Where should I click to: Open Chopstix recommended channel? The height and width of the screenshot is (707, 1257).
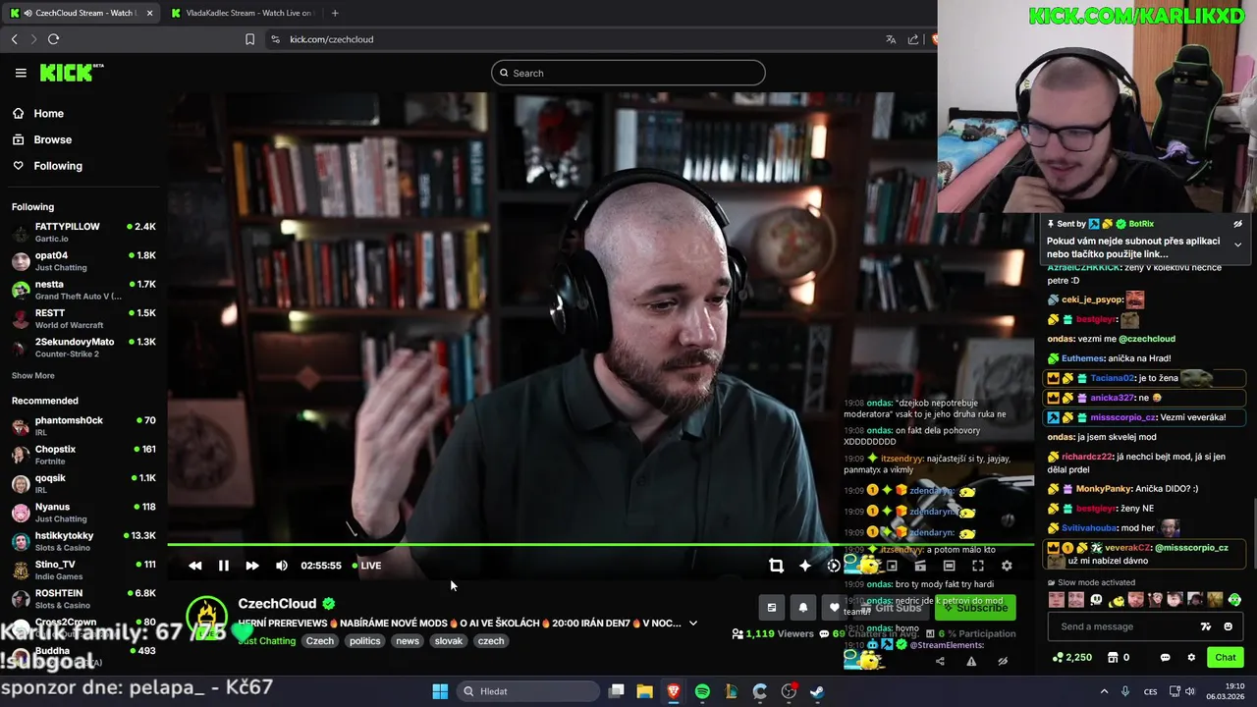coord(83,455)
